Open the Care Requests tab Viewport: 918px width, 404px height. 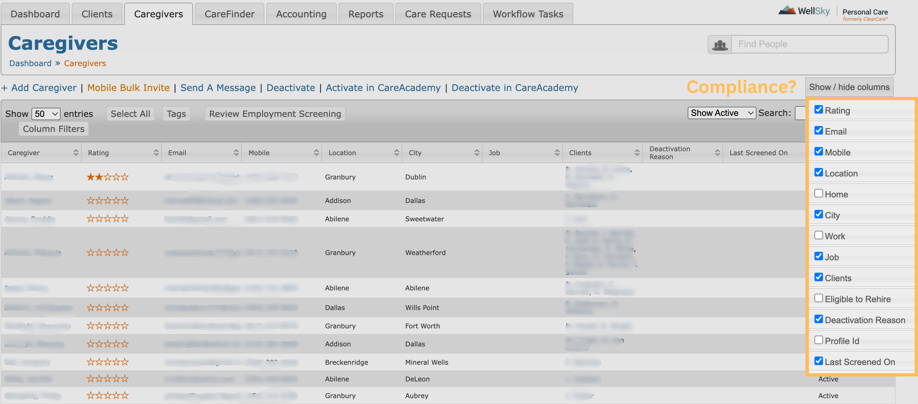pos(438,14)
